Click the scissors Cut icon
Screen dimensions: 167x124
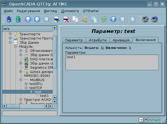pos(85,19)
